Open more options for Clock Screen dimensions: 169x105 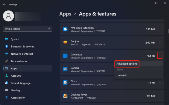tap(160, 83)
